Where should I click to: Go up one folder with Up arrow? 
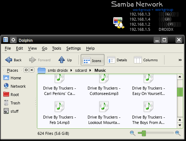pyautogui.click(x=62, y=60)
